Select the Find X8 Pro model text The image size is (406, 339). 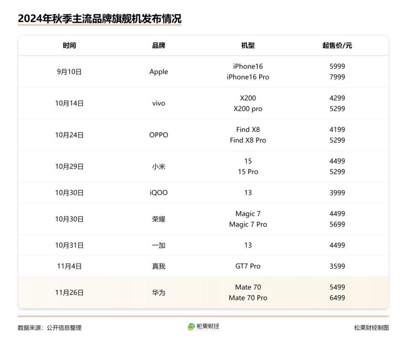tap(248, 140)
